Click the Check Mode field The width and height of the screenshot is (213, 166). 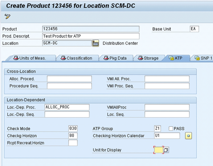(73, 129)
